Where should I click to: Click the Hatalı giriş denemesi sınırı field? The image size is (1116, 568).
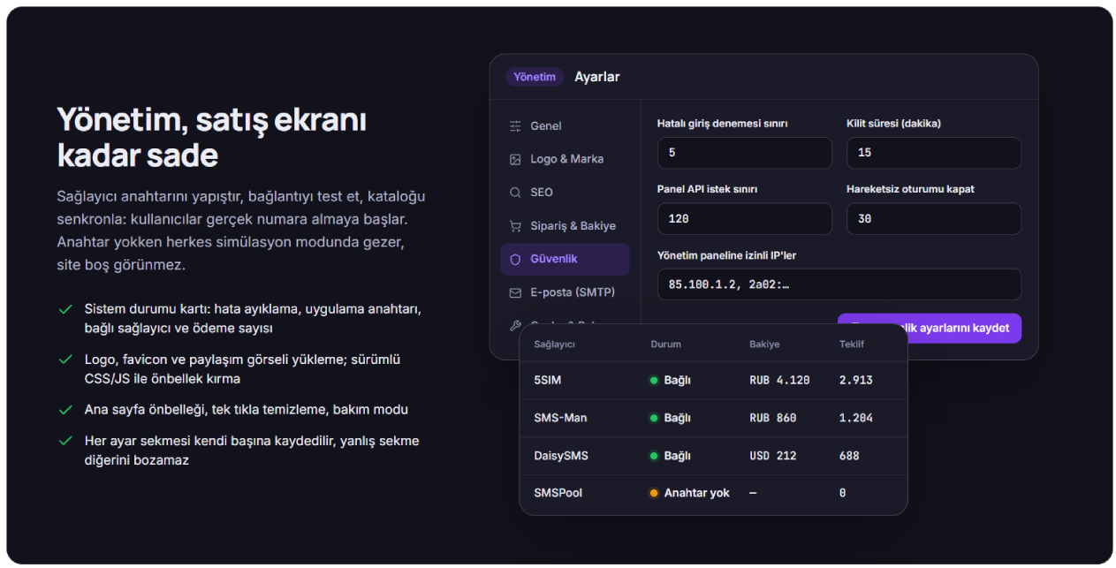(x=745, y=153)
